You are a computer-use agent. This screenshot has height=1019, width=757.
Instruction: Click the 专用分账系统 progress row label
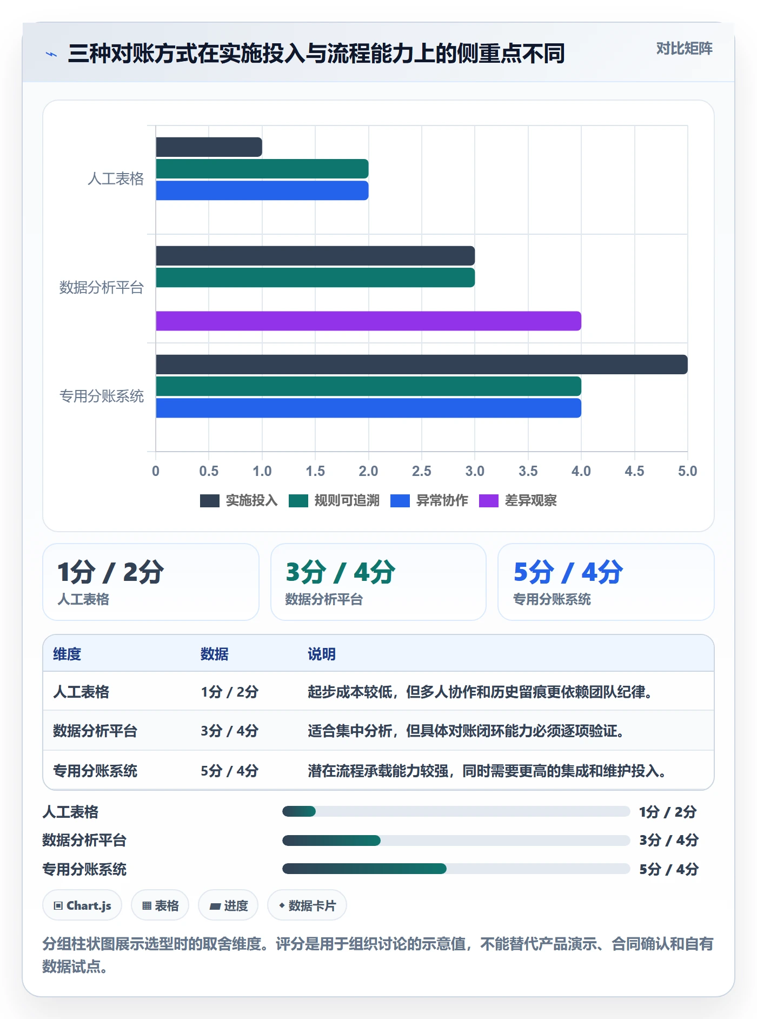click(84, 869)
